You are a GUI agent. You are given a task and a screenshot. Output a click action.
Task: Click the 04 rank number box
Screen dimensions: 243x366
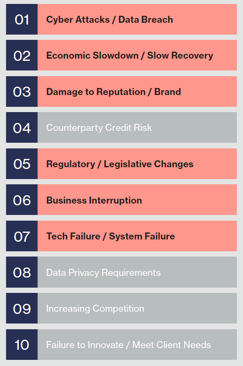22,127
